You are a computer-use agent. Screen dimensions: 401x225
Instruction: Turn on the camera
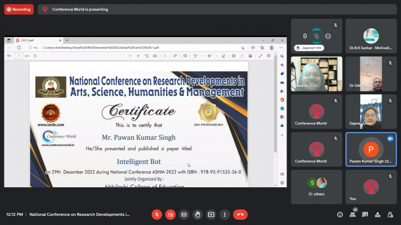[170, 215]
